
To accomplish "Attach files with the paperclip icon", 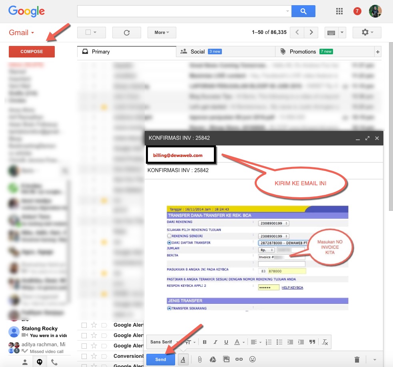I will tap(200, 359).
